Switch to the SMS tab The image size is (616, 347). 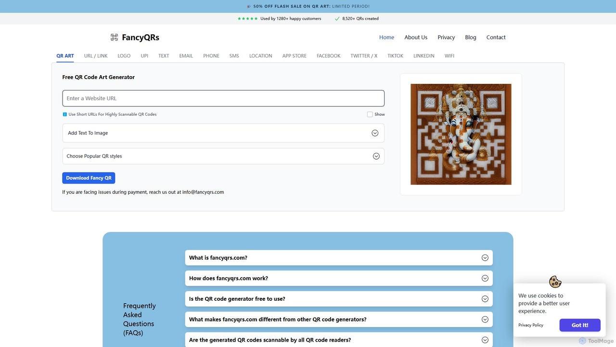(x=234, y=56)
